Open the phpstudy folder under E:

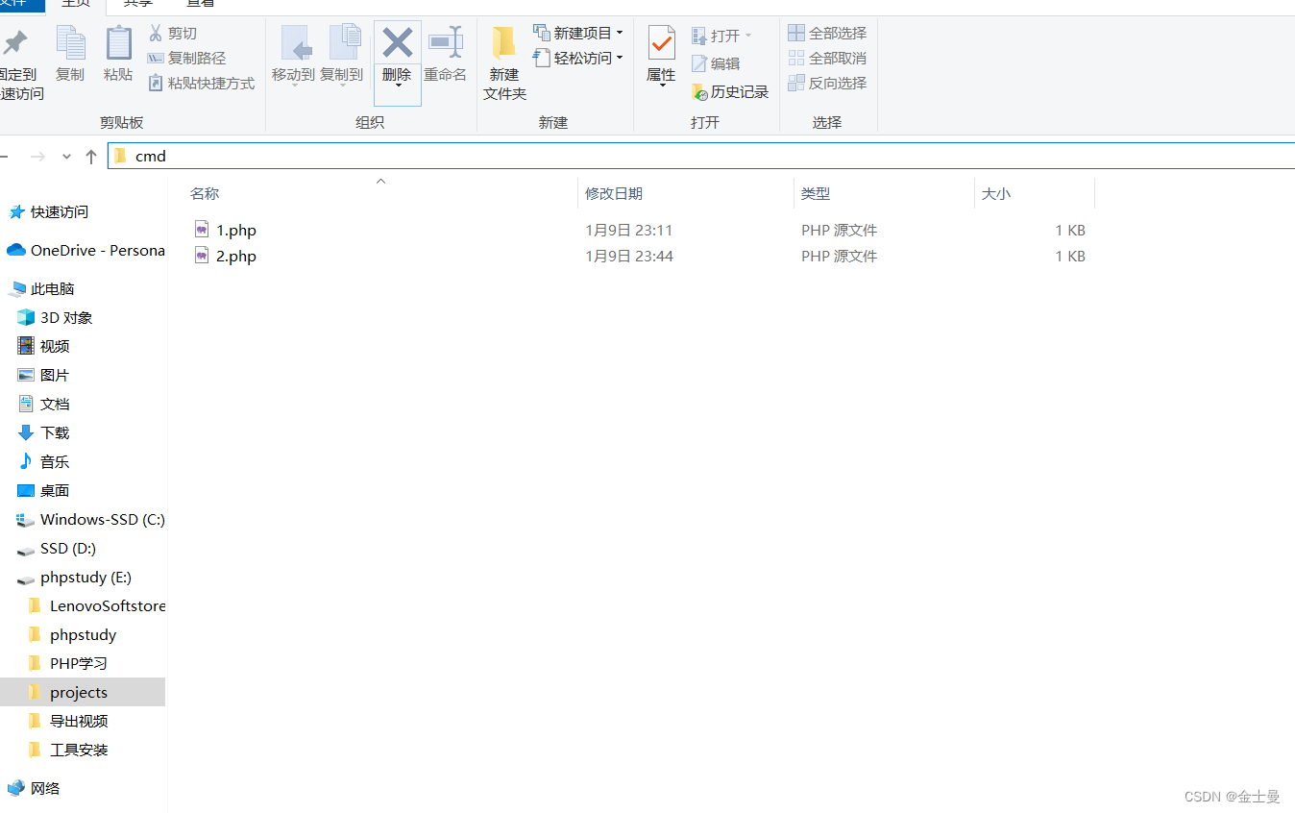[x=83, y=635]
